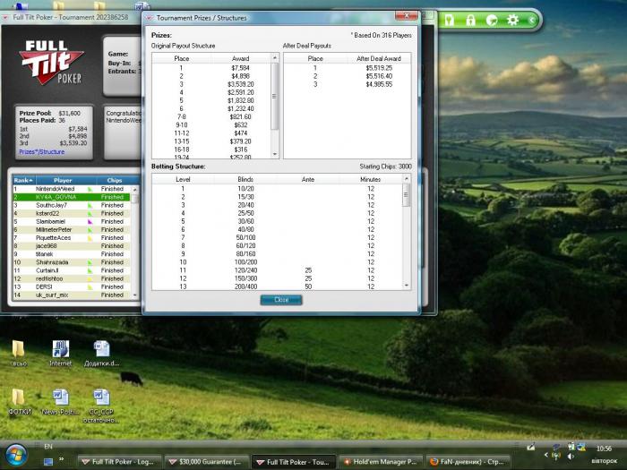Click the Place header in Original Payout

pyautogui.click(x=182, y=58)
